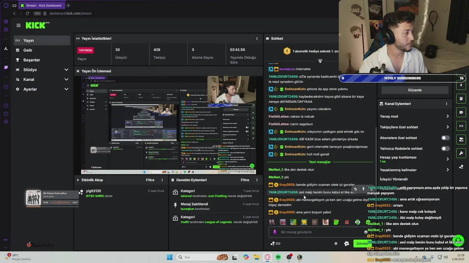Open the Yayın sidebar page
This screenshot has height=263, width=469.
click(42, 41)
